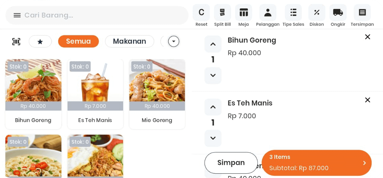This screenshot has width=383, height=178.
Task: Open the hamburger menu in search bar
Action: pos(17,15)
